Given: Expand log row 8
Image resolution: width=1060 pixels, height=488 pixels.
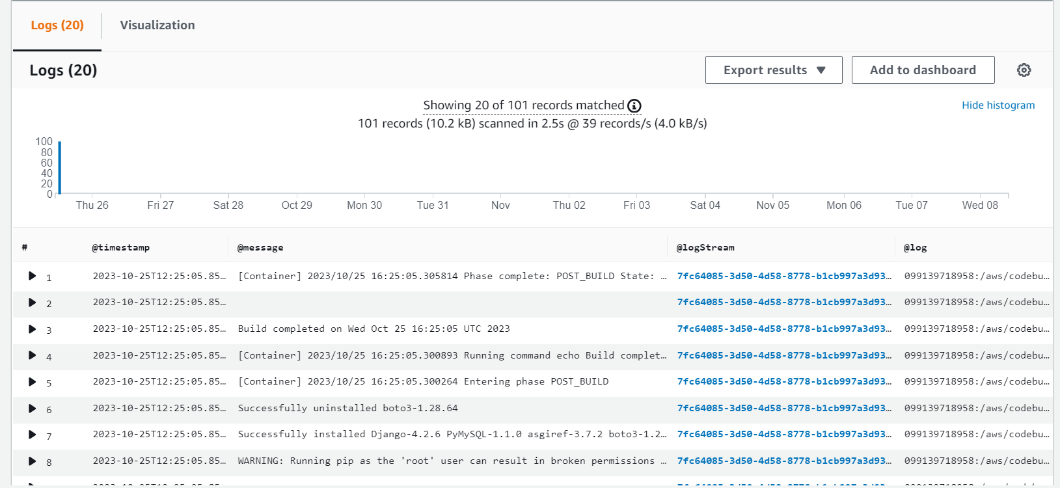Looking at the screenshot, I should 32,461.
